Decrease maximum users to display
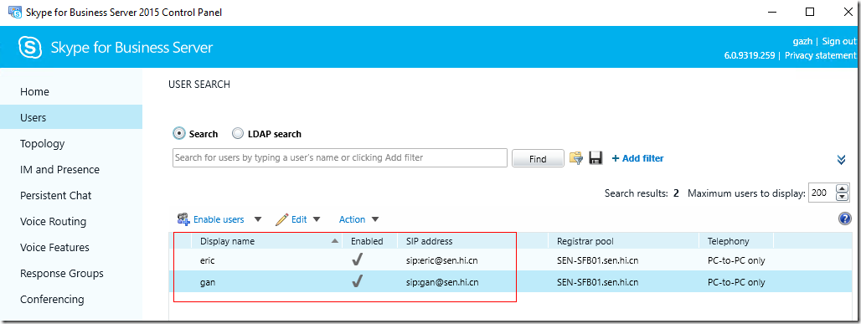861x324 pixels. click(x=843, y=197)
